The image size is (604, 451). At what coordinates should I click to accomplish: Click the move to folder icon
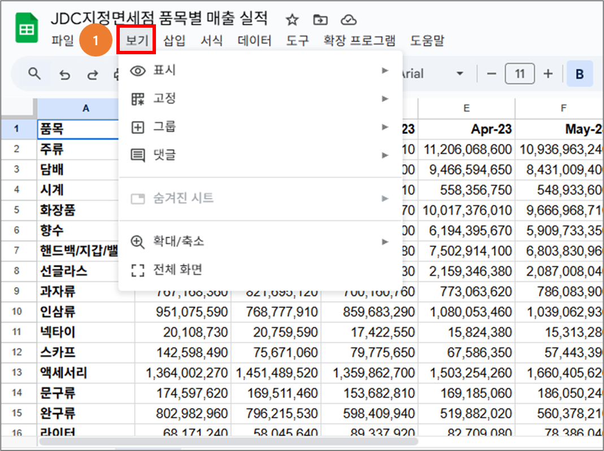(x=320, y=19)
